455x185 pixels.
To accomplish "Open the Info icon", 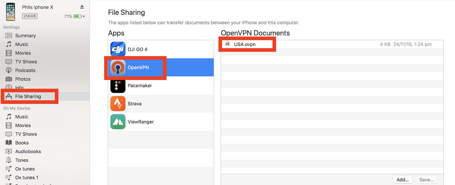I will click(x=9, y=88).
